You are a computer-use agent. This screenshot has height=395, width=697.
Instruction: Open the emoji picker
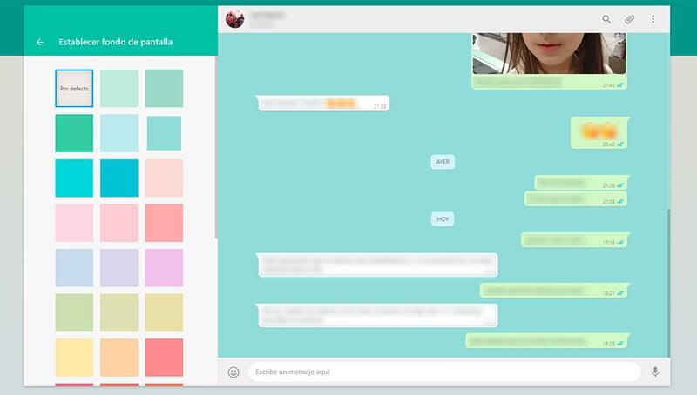[233, 372]
